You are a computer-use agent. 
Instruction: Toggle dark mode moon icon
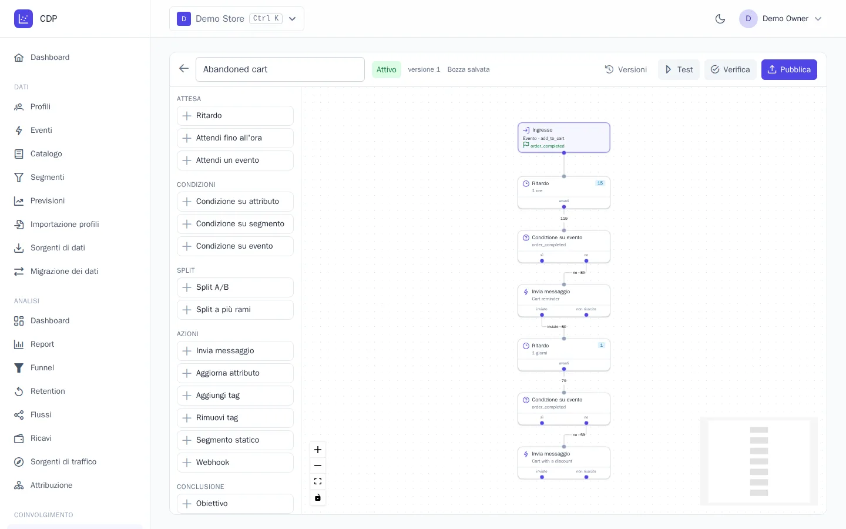[x=720, y=19]
